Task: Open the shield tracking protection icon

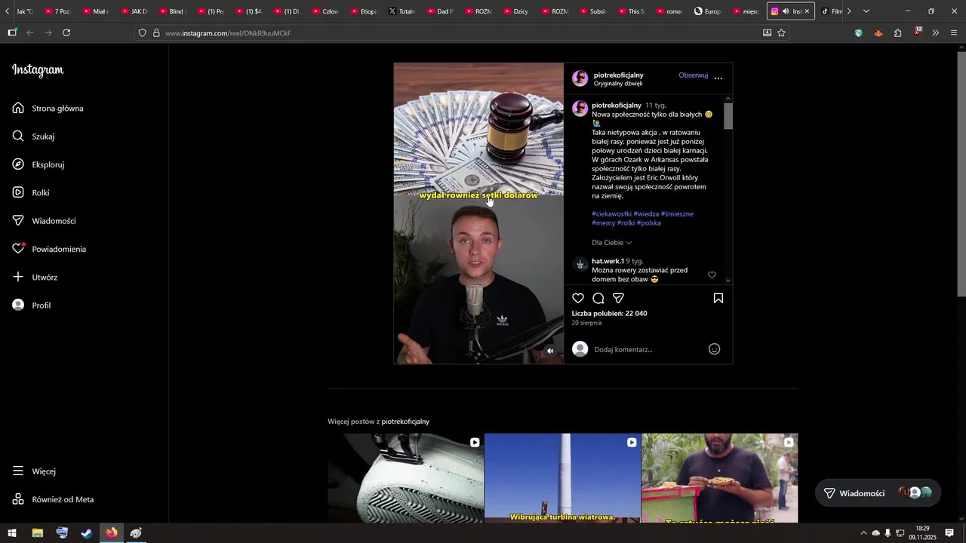Action: coord(142,33)
